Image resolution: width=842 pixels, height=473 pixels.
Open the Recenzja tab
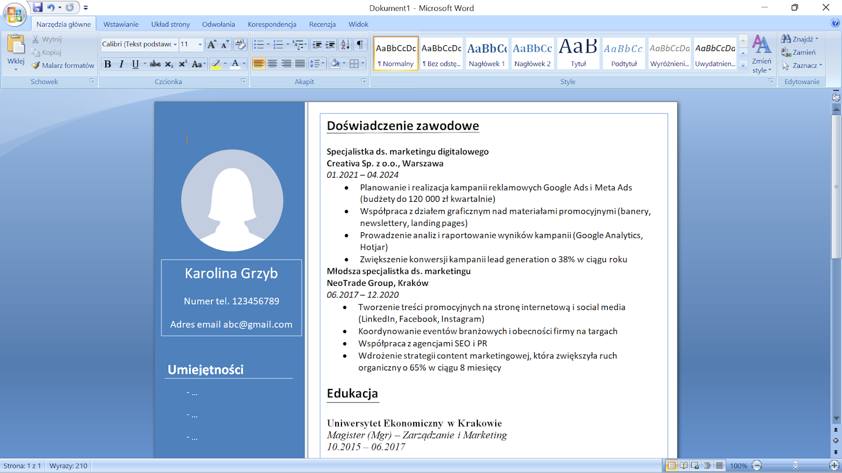[x=322, y=24]
